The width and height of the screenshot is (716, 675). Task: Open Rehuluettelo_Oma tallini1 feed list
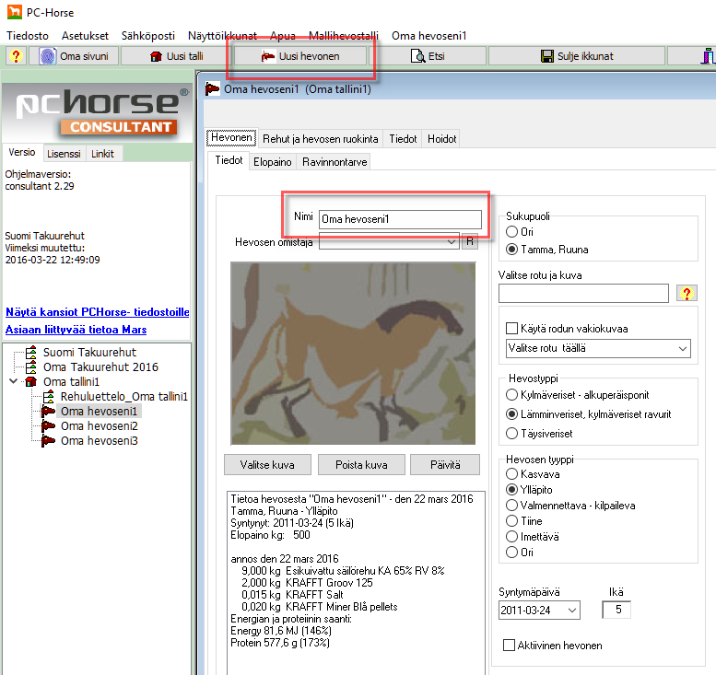point(123,397)
